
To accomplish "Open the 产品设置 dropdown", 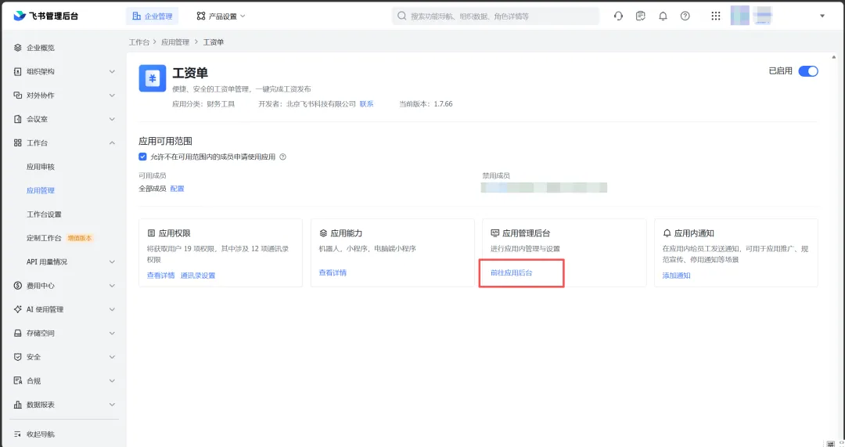I will tap(221, 16).
